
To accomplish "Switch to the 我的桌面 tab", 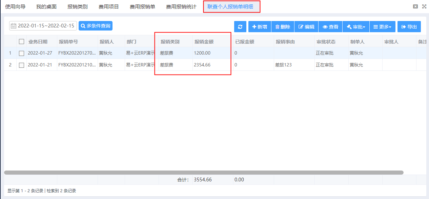I will coord(46,6).
